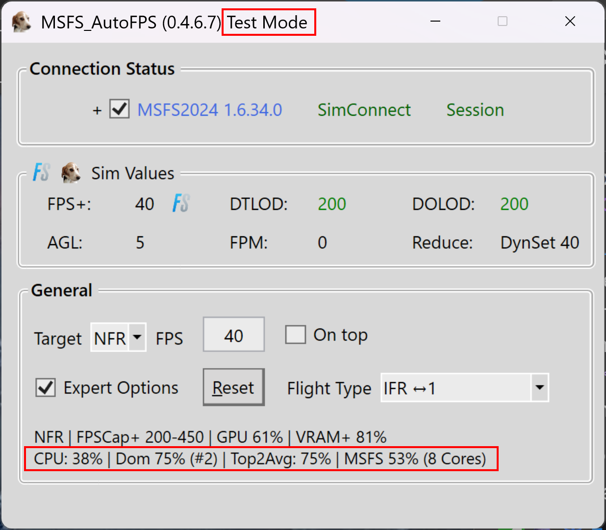
Task: Click the dog app icon in title bar
Action: point(21,22)
